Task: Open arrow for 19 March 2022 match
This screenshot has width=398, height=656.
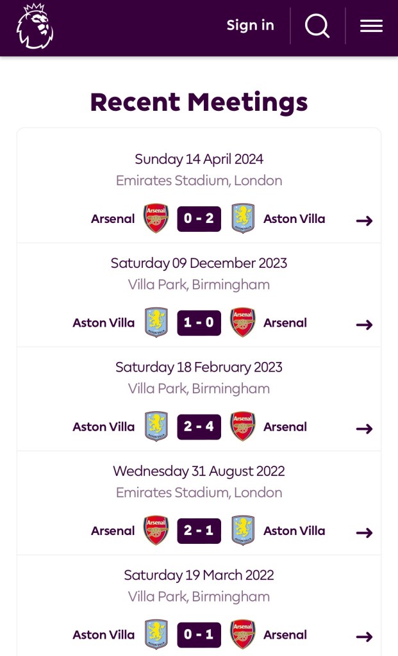Action: click(364, 636)
